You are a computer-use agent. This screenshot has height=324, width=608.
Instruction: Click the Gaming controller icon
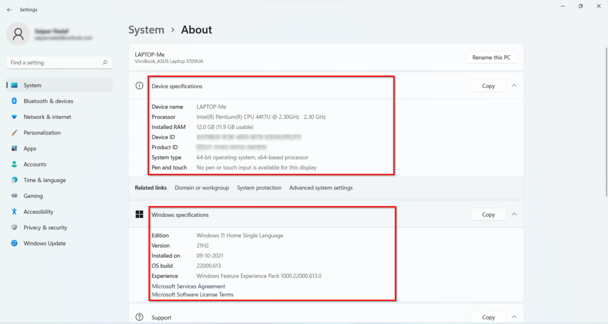(x=14, y=196)
